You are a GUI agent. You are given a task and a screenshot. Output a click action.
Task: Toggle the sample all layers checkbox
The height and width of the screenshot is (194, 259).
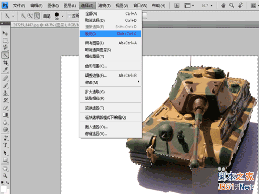(69, 16)
